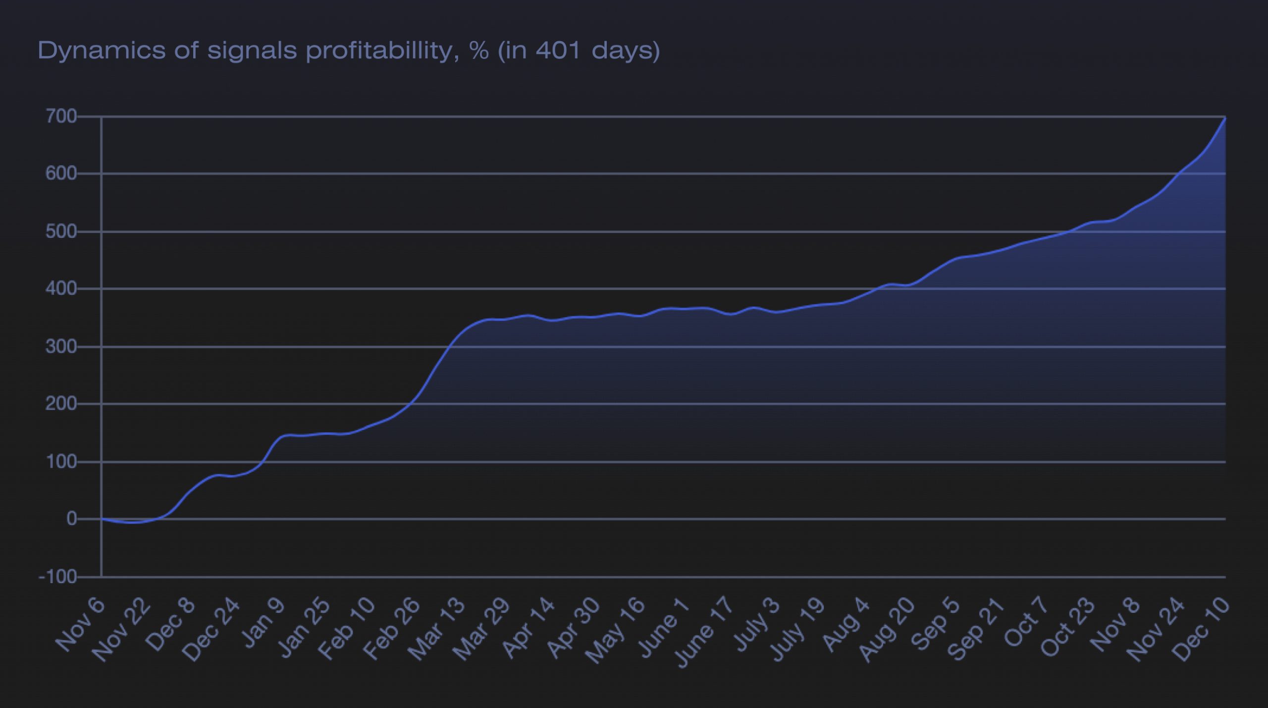Click the 'Dec 24' date label

[x=211, y=629]
